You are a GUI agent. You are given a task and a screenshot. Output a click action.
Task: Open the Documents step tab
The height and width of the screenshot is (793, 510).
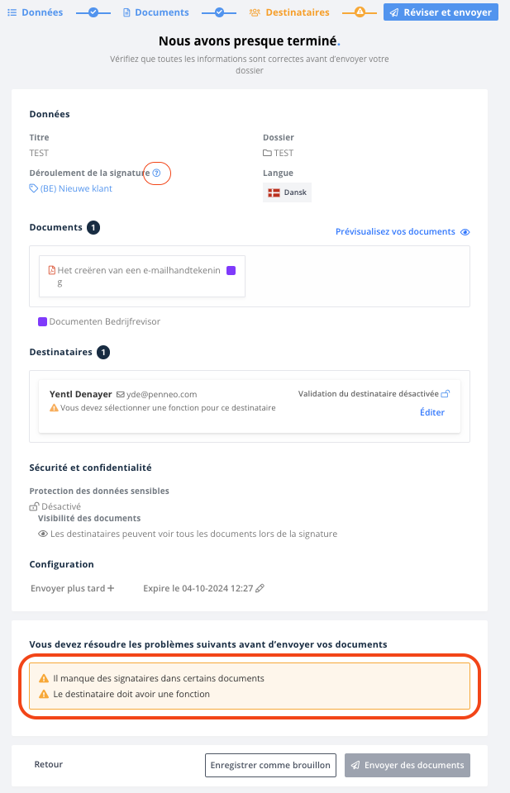(156, 12)
